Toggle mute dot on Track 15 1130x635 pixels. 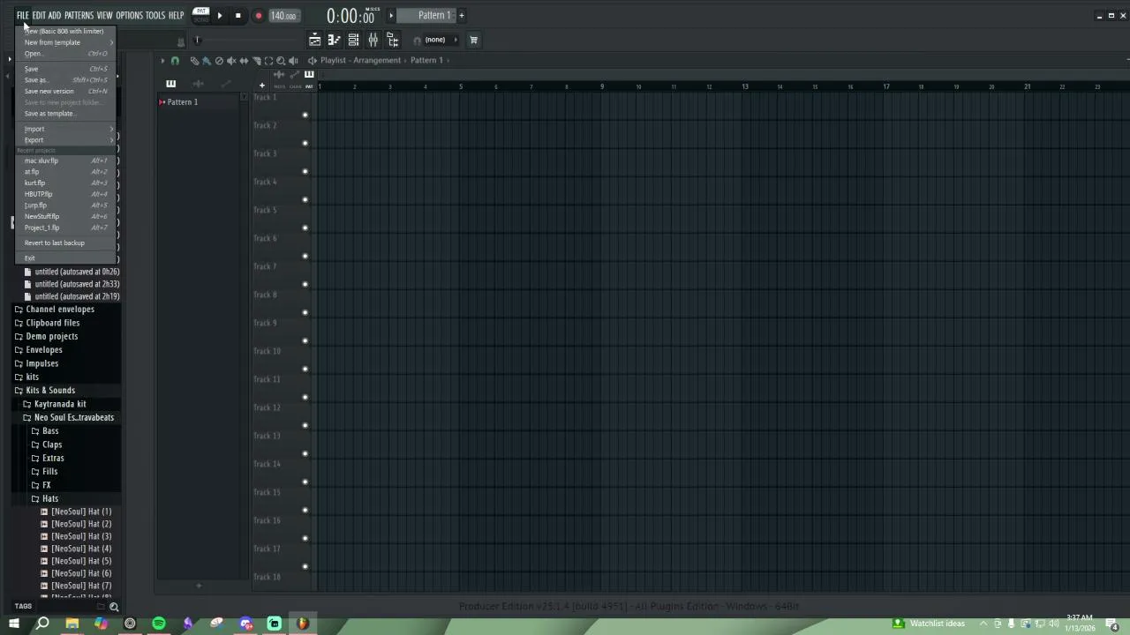tap(305, 510)
